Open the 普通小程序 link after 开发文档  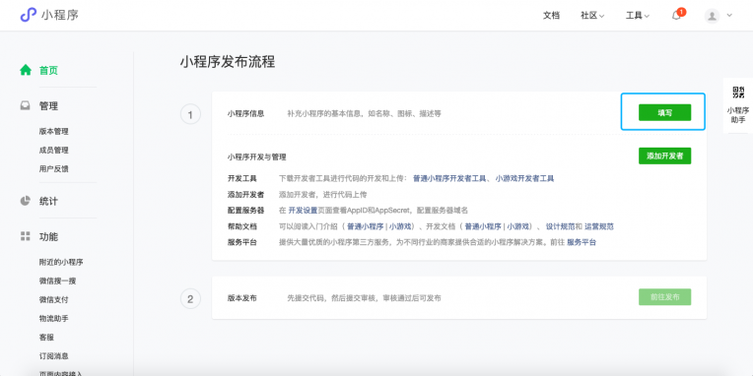click(x=482, y=226)
